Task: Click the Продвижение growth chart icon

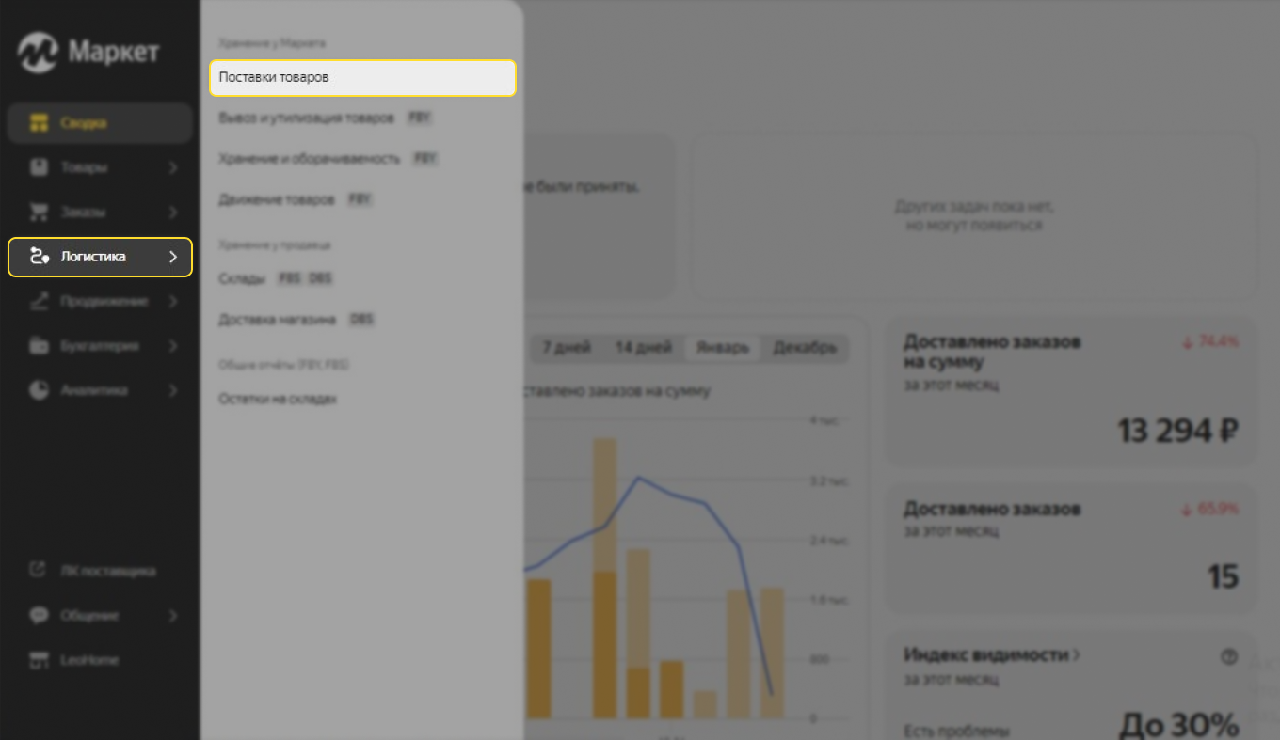Action: (39, 302)
